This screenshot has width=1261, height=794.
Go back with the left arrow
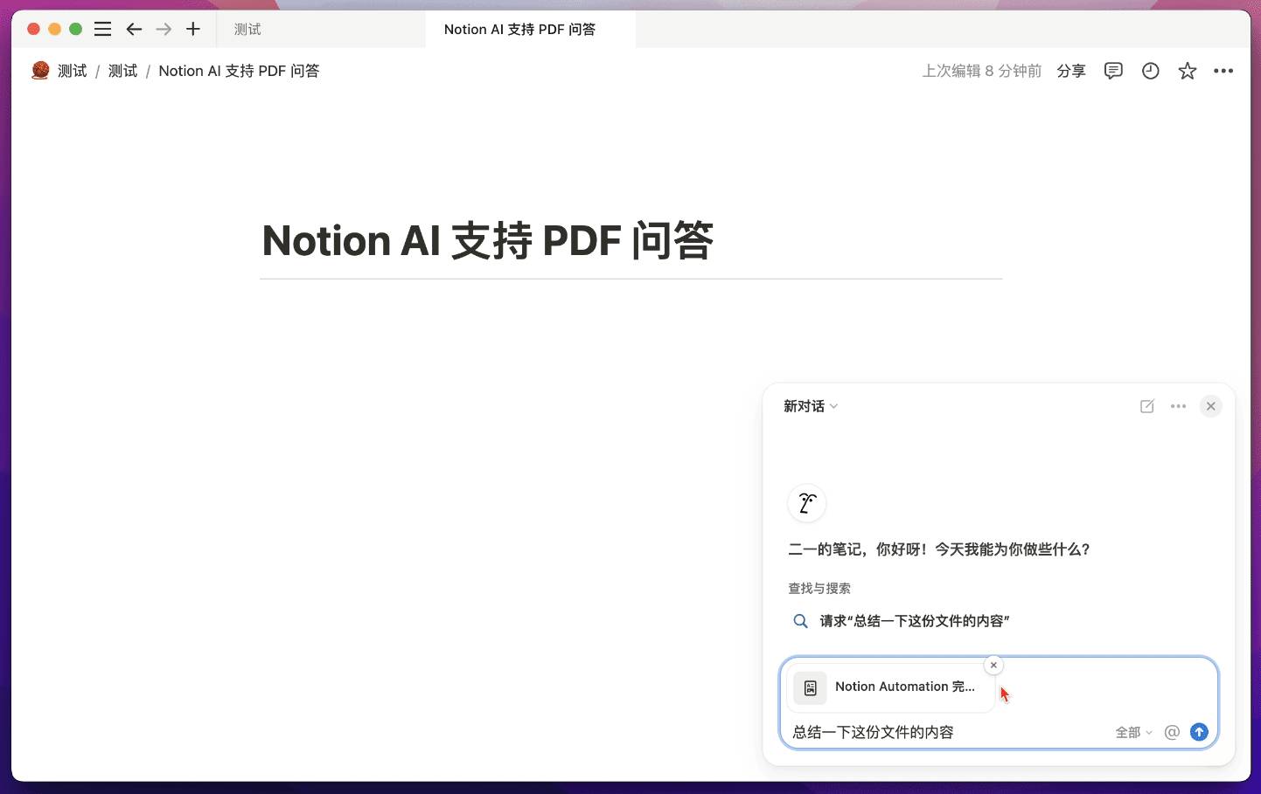(134, 29)
